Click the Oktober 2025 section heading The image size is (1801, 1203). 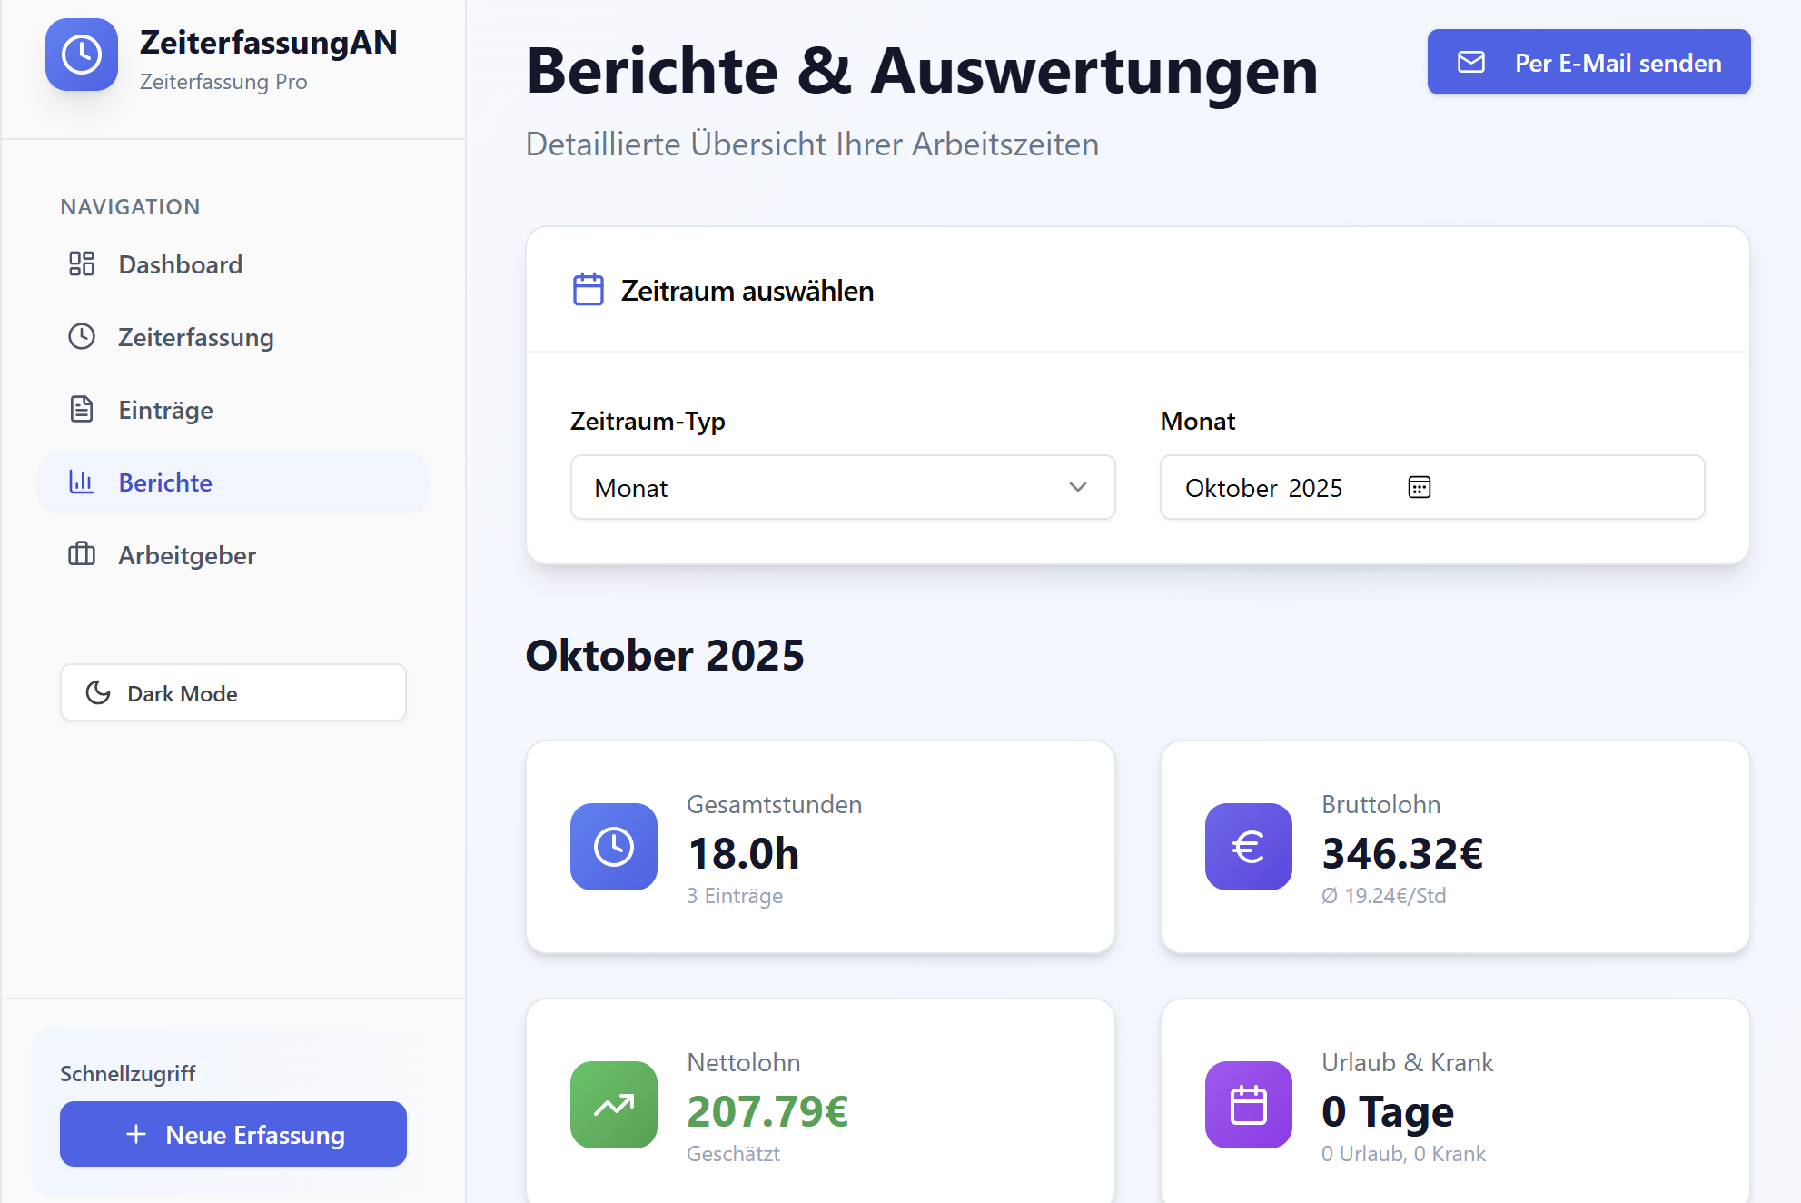click(665, 655)
